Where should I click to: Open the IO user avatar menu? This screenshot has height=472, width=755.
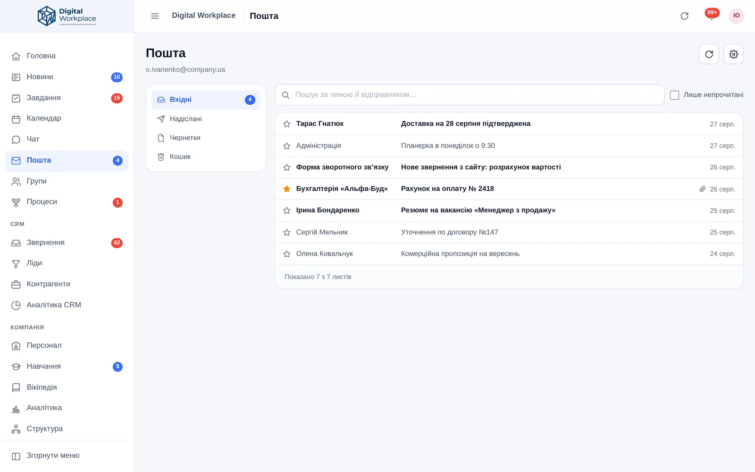click(x=737, y=16)
